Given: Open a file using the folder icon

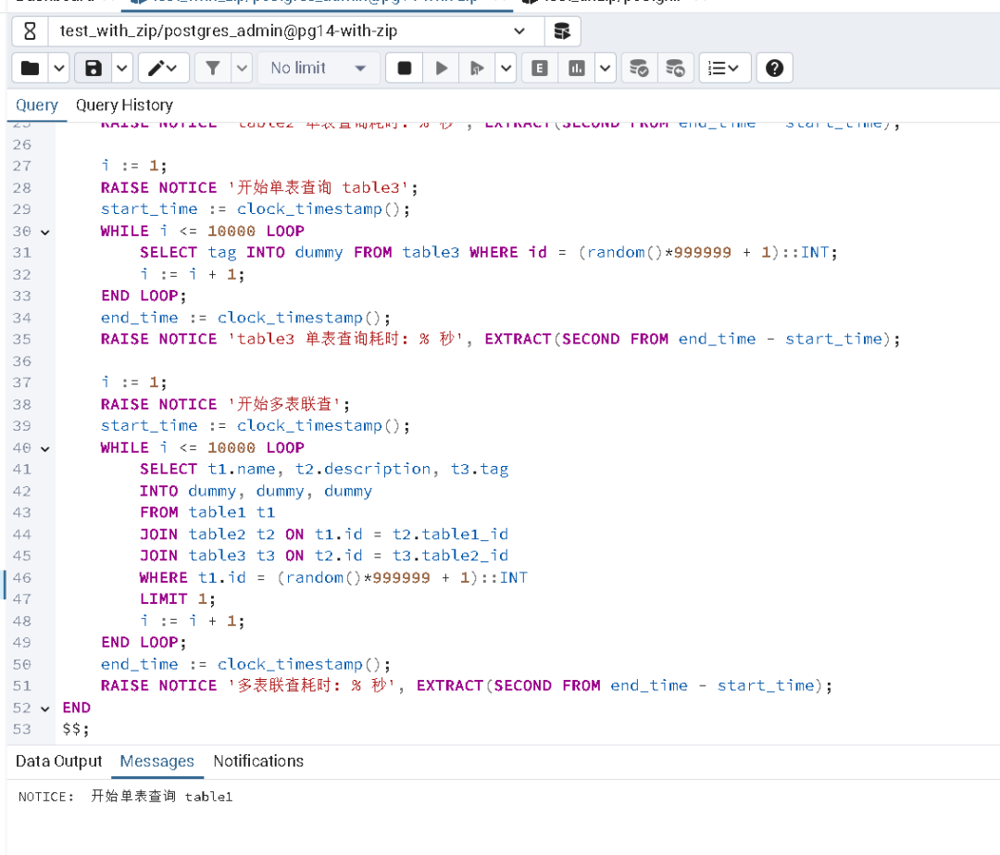Looking at the screenshot, I should tap(31, 68).
